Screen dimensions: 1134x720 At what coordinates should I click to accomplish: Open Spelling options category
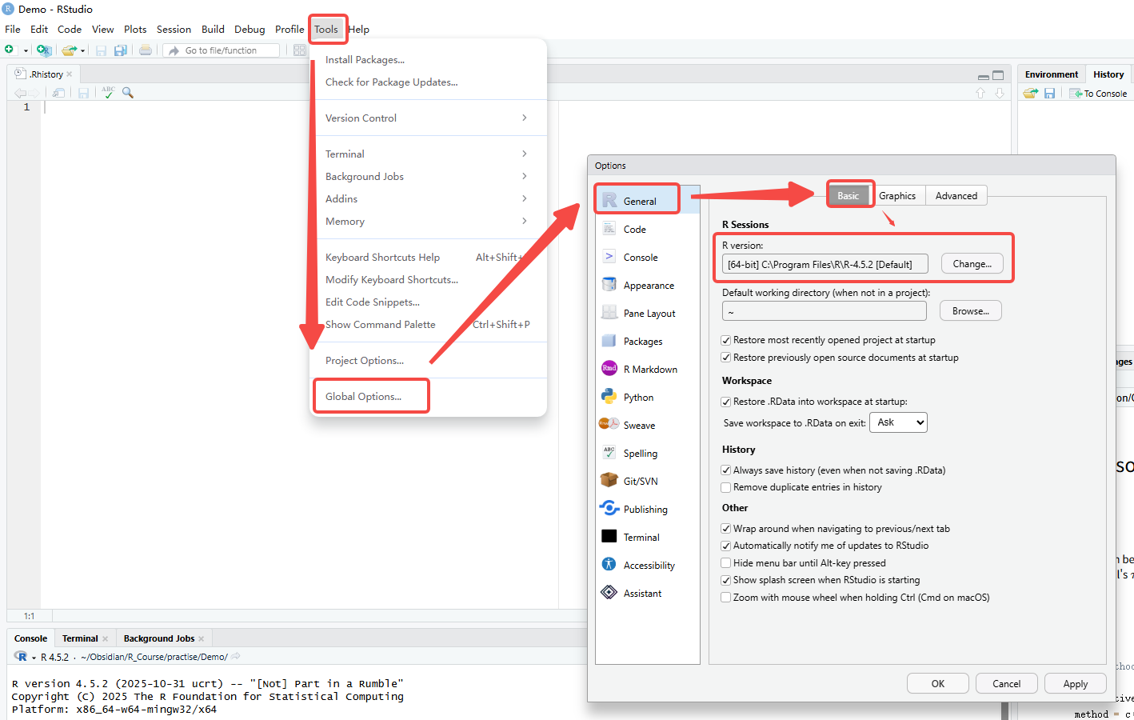tap(648, 454)
